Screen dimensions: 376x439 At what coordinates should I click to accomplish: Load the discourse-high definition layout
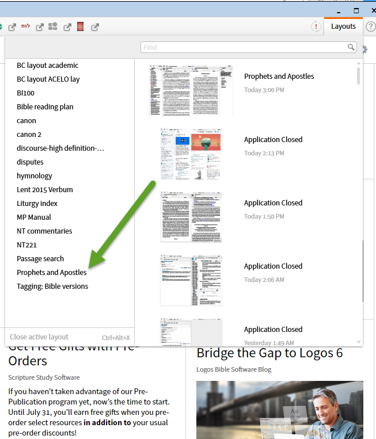click(x=60, y=148)
